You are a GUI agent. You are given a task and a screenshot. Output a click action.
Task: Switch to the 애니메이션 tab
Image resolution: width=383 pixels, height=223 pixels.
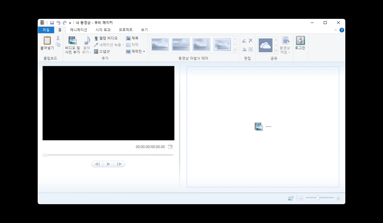78,30
